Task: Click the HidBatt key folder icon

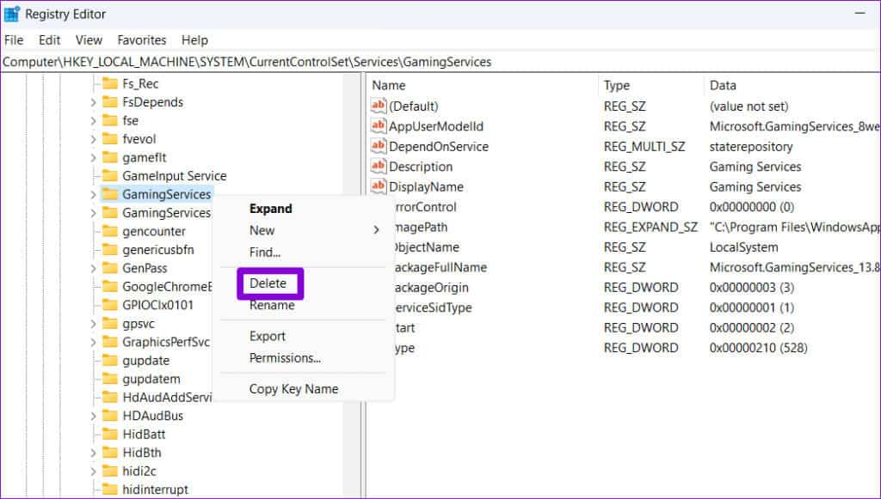Action: coord(109,434)
